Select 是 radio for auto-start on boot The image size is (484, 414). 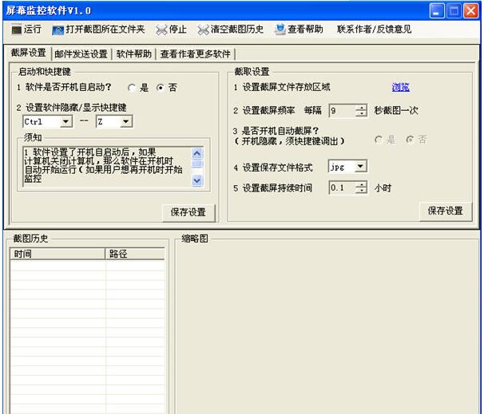click(x=132, y=88)
